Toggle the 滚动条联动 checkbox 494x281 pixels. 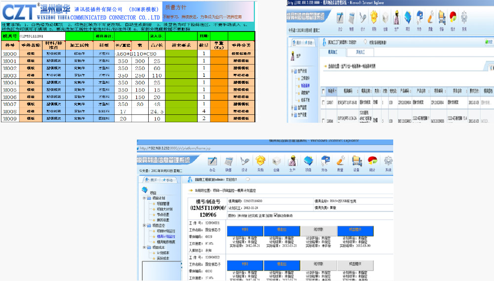click(276, 215)
